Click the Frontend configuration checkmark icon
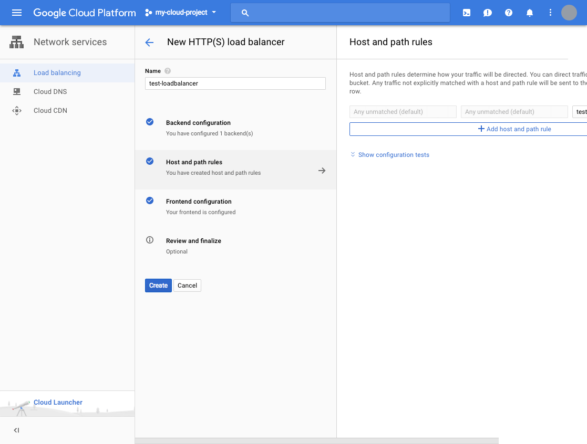This screenshot has height=444, width=587. pyautogui.click(x=150, y=200)
